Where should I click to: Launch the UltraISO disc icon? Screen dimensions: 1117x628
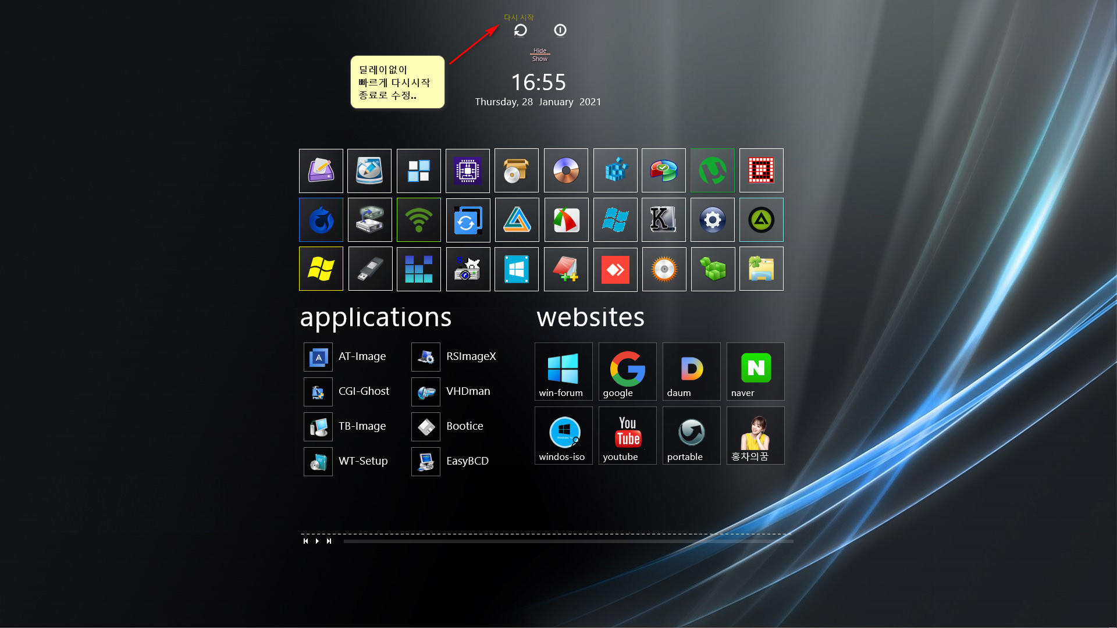tap(566, 171)
